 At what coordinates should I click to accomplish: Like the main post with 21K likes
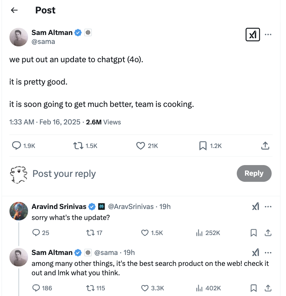point(141,146)
